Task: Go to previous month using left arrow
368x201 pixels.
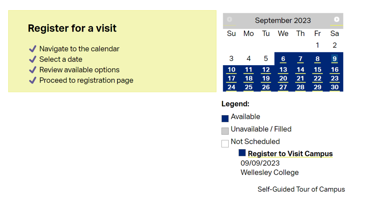Action: (230, 19)
